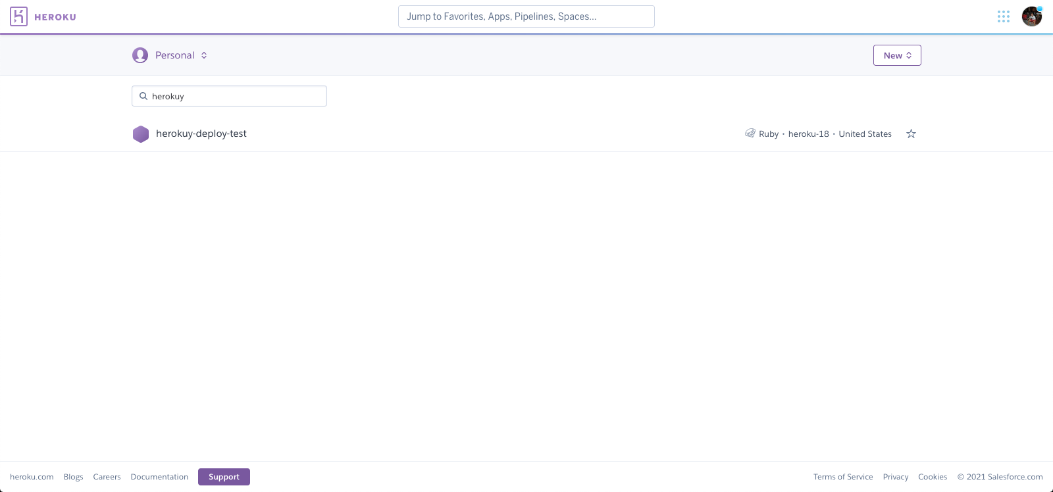The height and width of the screenshot is (492, 1053).
Task: Click the Personal account avatar icon
Action: pos(140,55)
